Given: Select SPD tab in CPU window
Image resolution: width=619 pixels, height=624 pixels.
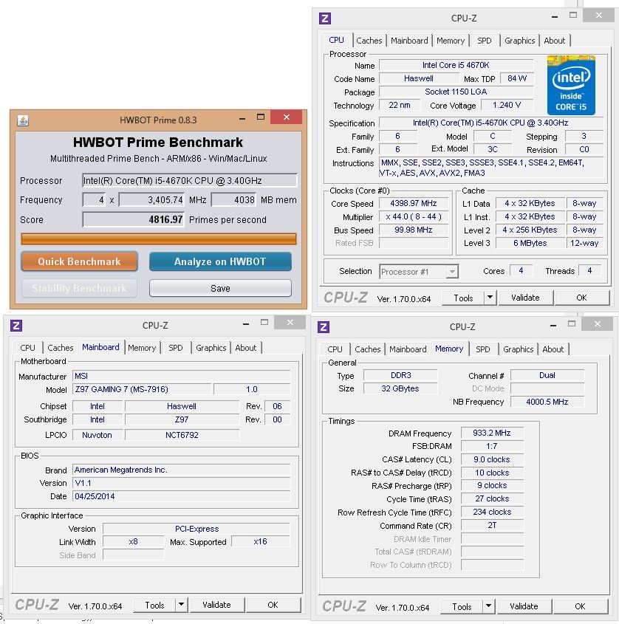Looking at the screenshot, I should click(x=485, y=41).
